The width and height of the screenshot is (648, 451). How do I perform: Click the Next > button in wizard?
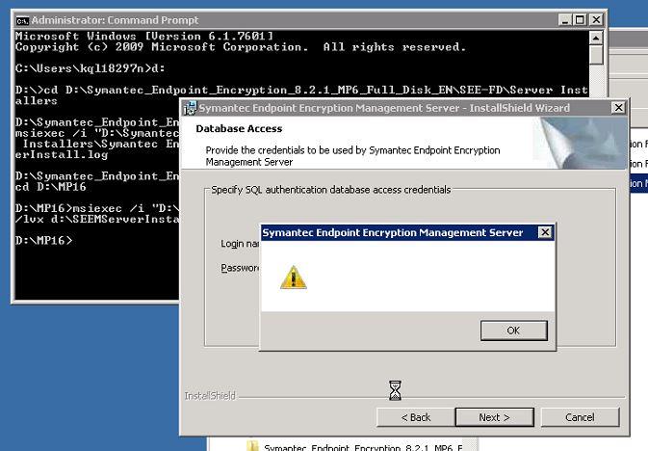tap(494, 417)
